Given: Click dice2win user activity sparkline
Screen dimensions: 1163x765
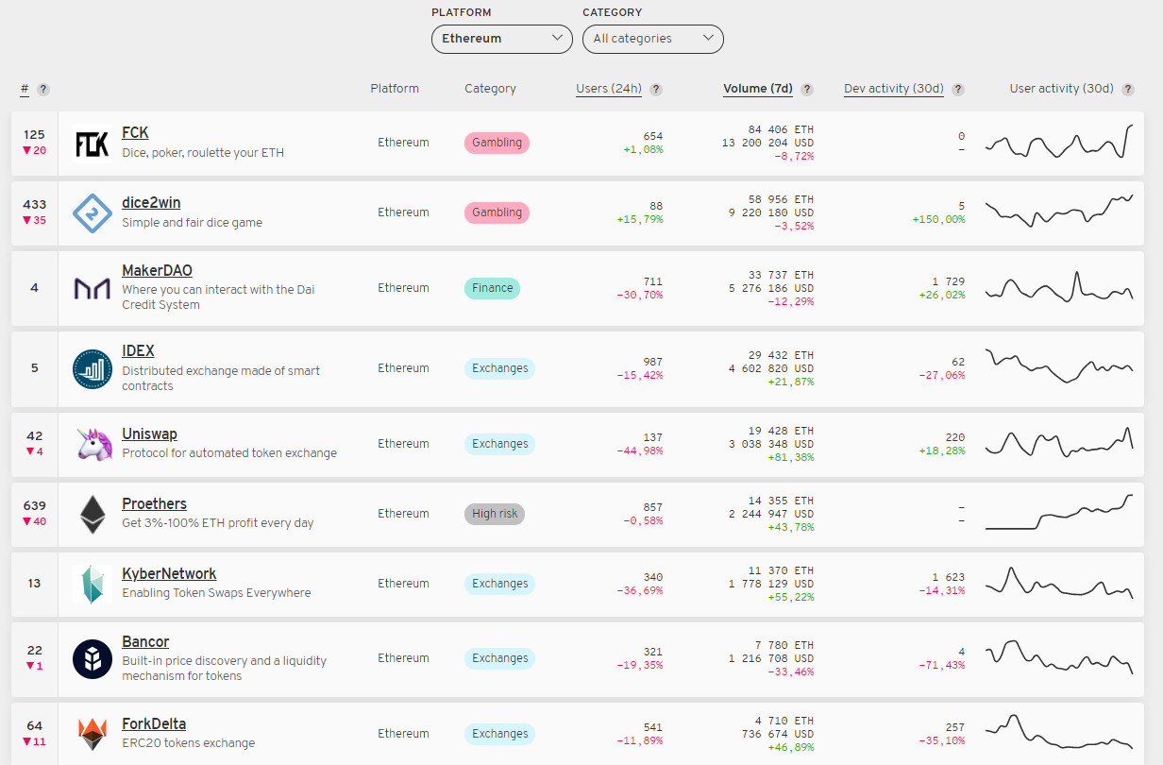Looking at the screenshot, I should point(1059,212).
